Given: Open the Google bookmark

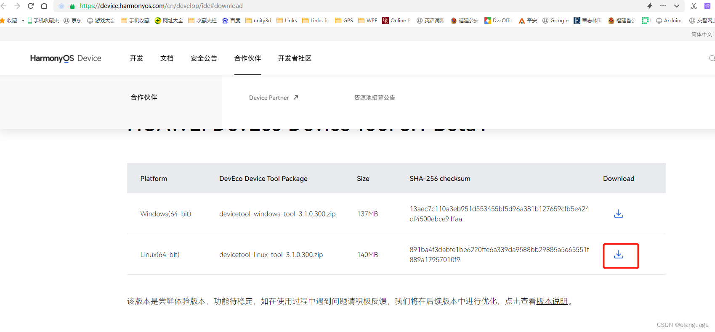Looking at the screenshot, I should (555, 20).
